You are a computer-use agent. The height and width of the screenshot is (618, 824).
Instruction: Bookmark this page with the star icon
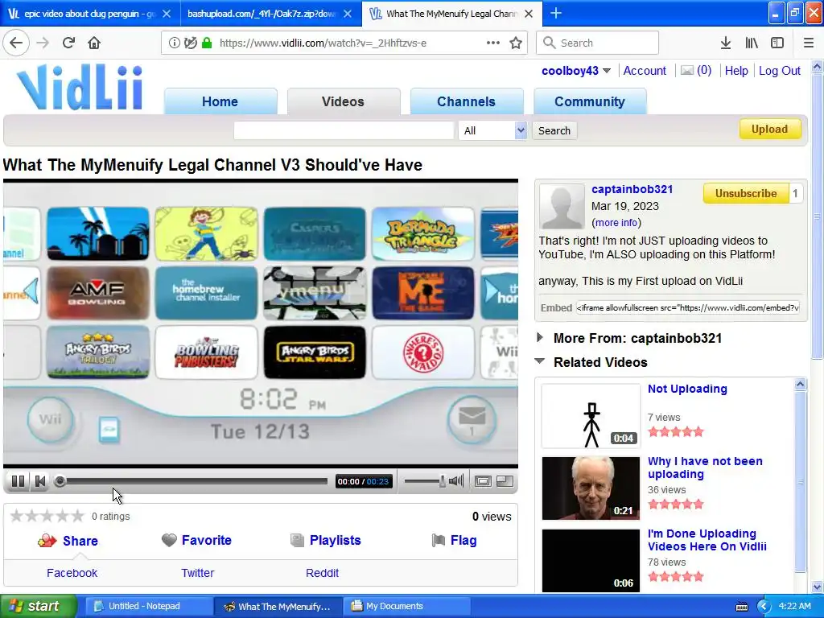pyautogui.click(x=516, y=43)
